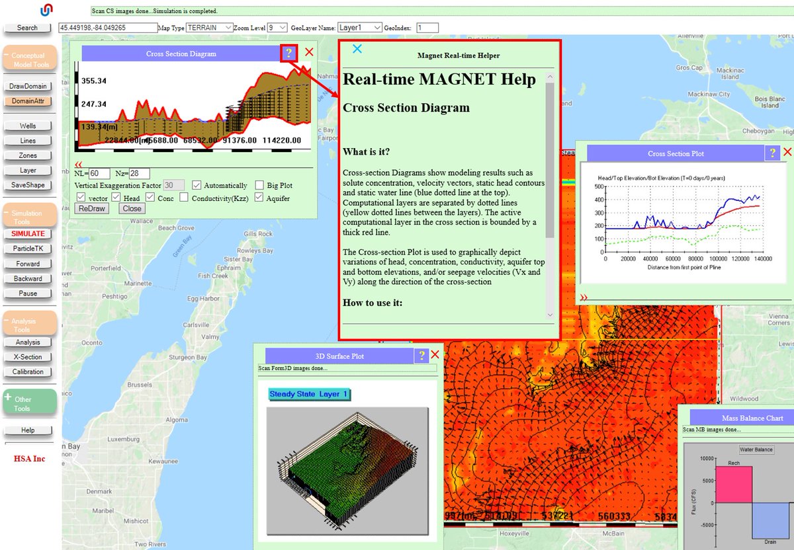The height and width of the screenshot is (550, 794).
Task: Open help for 3D Surface Plot panel
Action: (x=421, y=356)
